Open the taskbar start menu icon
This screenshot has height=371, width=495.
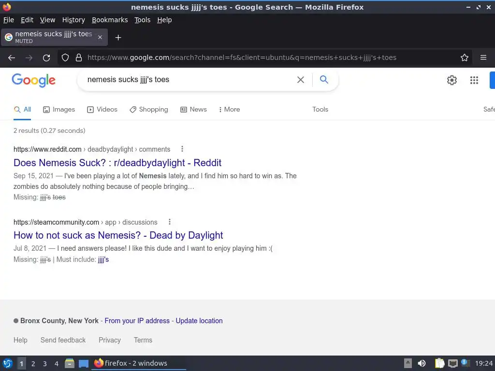point(8,363)
